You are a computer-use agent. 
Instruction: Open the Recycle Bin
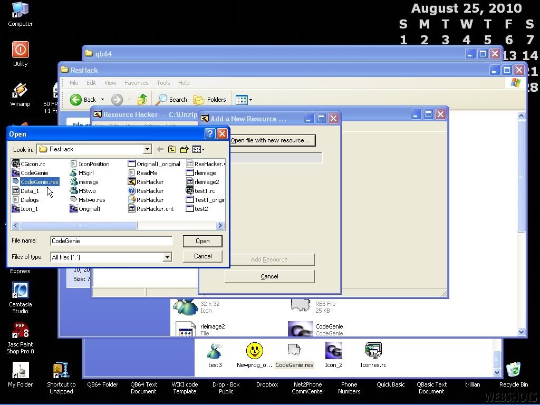click(x=514, y=374)
